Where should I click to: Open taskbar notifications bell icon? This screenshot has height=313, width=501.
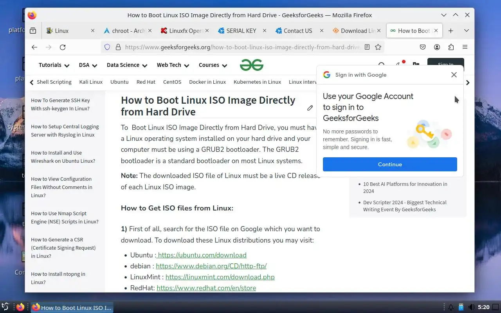(x=451, y=308)
